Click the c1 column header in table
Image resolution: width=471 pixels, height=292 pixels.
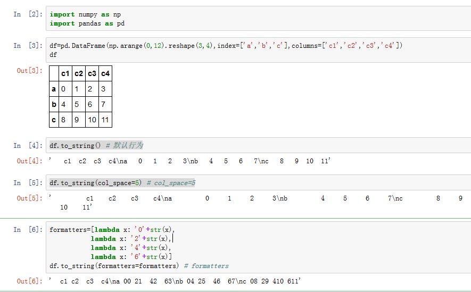(x=65, y=73)
